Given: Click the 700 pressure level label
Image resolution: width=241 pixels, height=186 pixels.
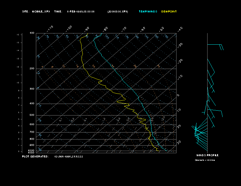Looking at the screenshot, I should coord(32,132).
